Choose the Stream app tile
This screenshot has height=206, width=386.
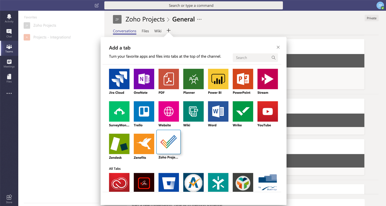pos(267,79)
